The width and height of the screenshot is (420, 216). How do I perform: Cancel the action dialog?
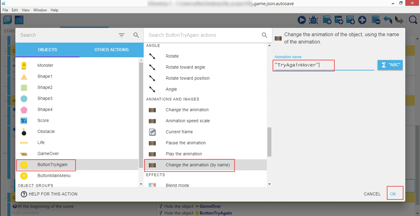(x=372, y=194)
